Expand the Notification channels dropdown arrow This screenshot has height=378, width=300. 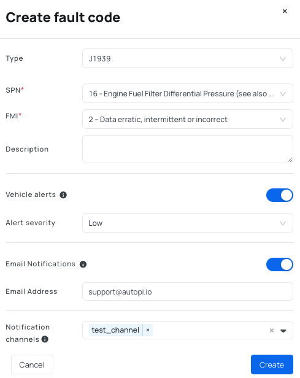pos(283,331)
